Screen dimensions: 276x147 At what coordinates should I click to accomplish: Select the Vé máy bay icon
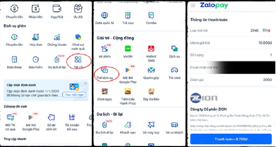tap(151, 125)
